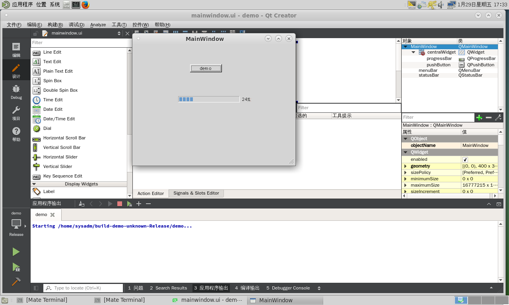Build project with the hammer icon
The width and height of the screenshot is (509, 305).
[x=16, y=282]
